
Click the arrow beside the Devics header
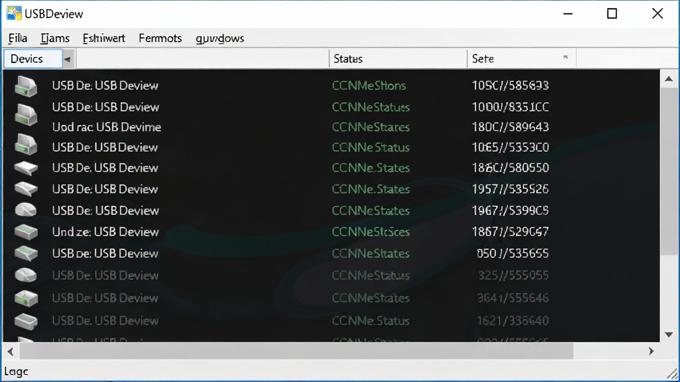(x=68, y=59)
